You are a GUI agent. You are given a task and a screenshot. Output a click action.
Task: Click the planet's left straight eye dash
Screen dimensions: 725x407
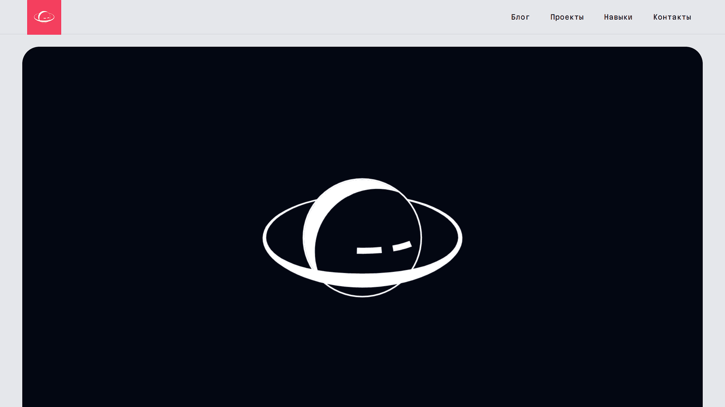[x=369, y=250]
